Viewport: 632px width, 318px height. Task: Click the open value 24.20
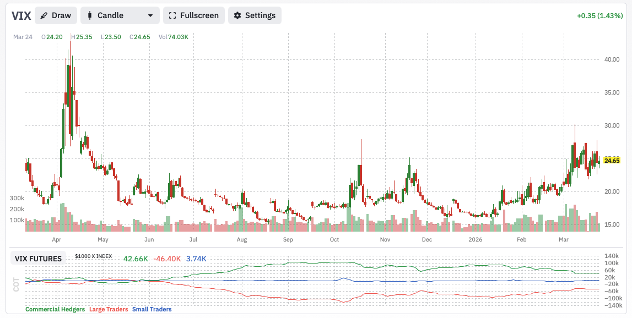[54, 37]
